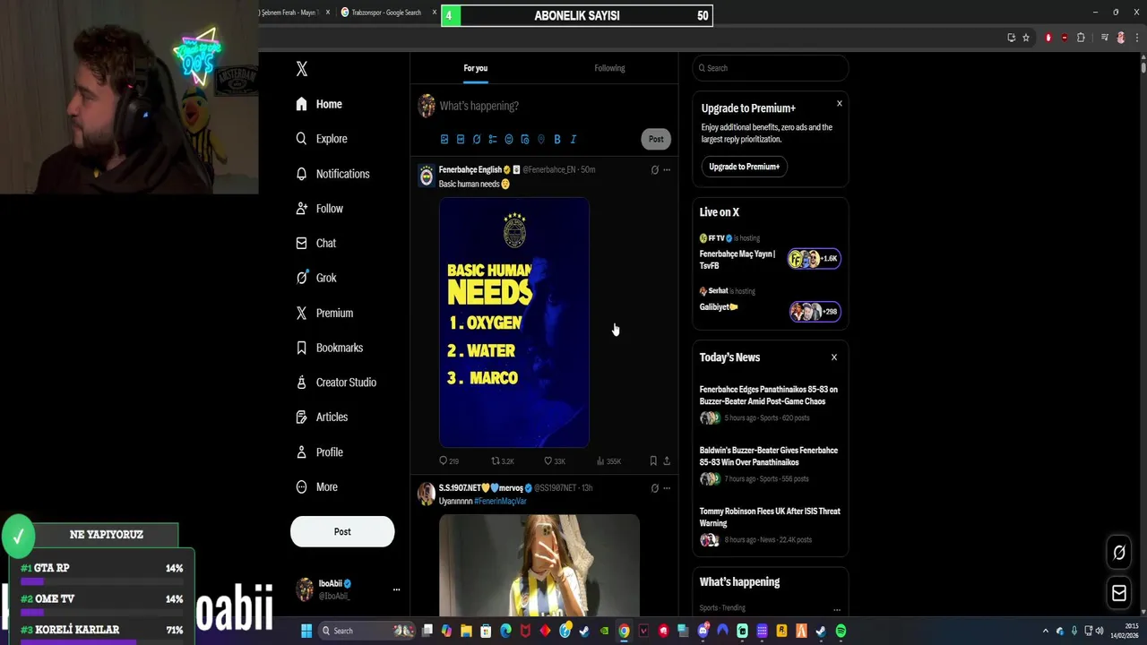
Task: Open account menu dots next to IboAbii
Action: click(x=396, y=589)
